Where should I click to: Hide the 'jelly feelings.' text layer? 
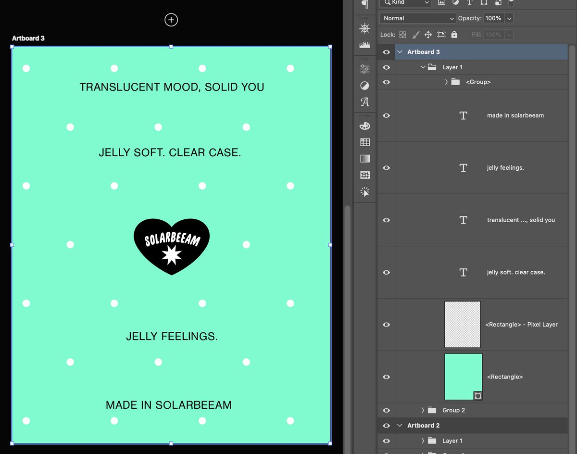tap(386, 168)
